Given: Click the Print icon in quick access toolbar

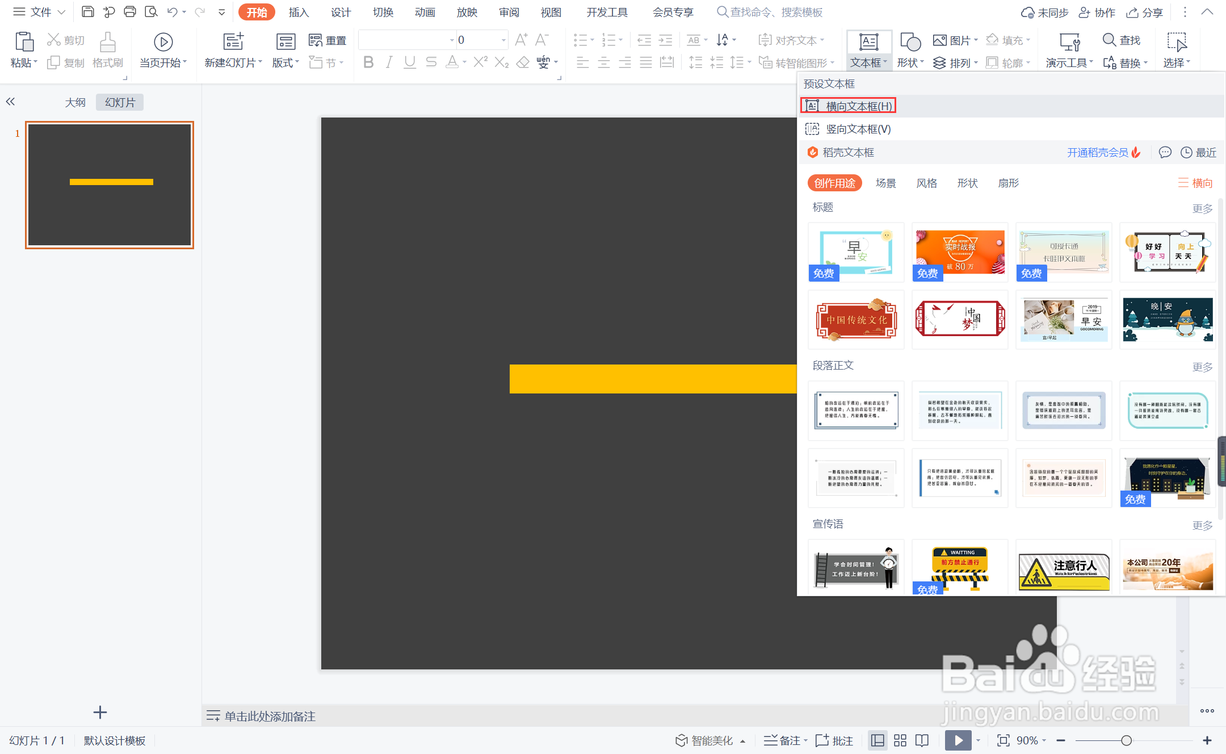Looking at the screenshot, I should click(130, 12).
